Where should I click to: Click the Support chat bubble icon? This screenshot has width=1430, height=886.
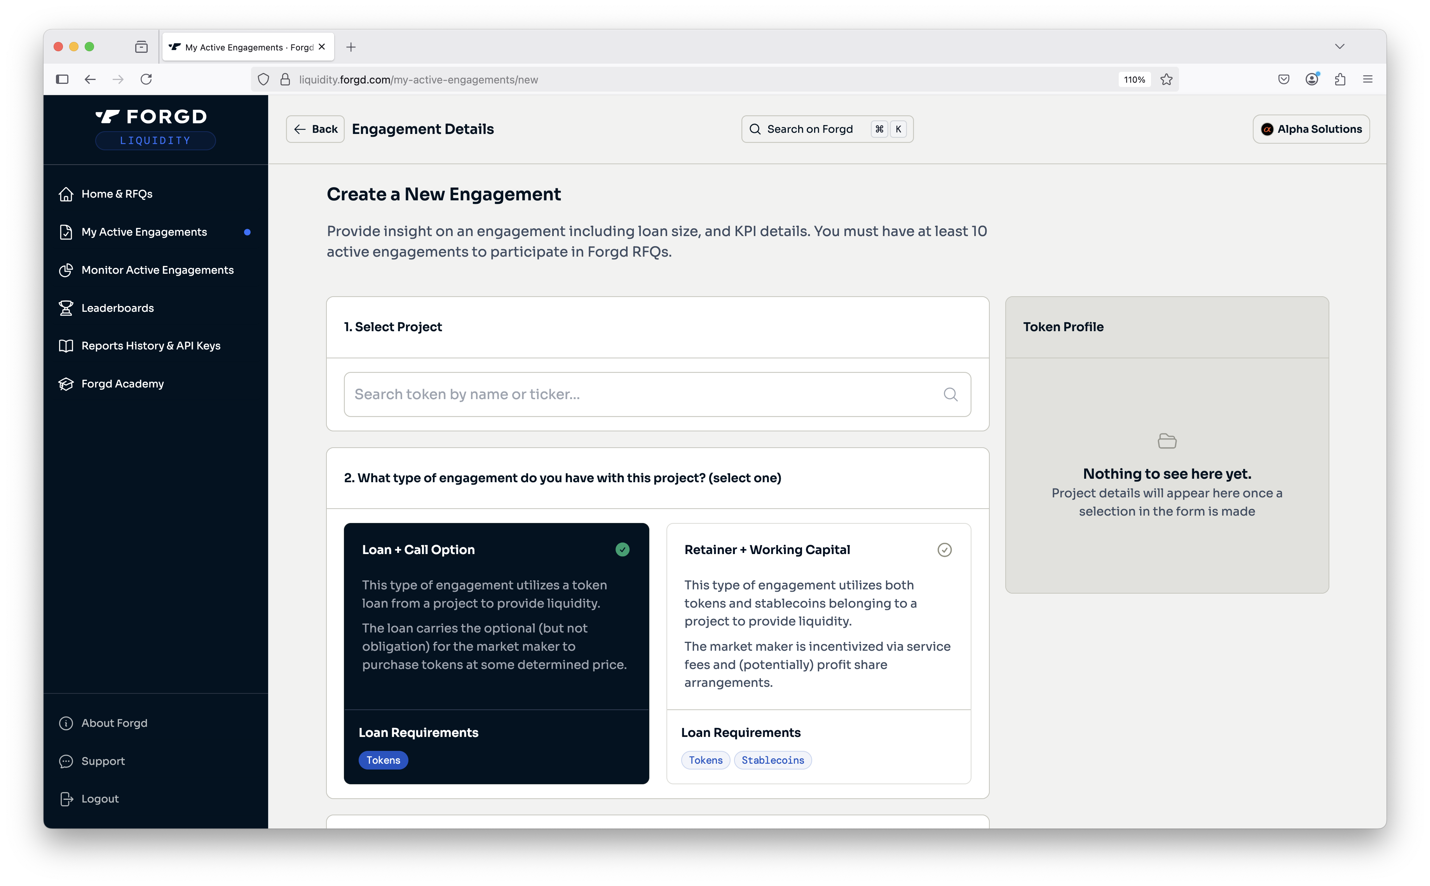(x=66, y=761)
